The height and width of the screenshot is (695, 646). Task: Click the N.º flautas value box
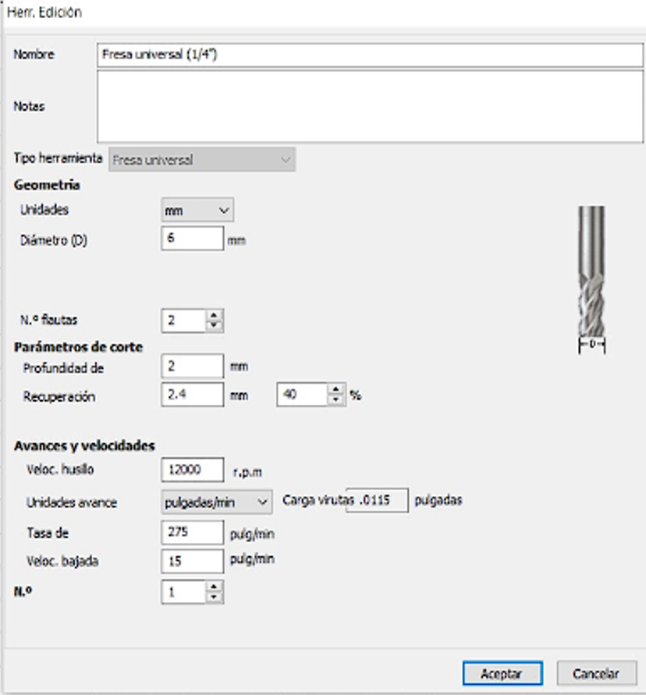pyautogui.click(x=184, y=321)
